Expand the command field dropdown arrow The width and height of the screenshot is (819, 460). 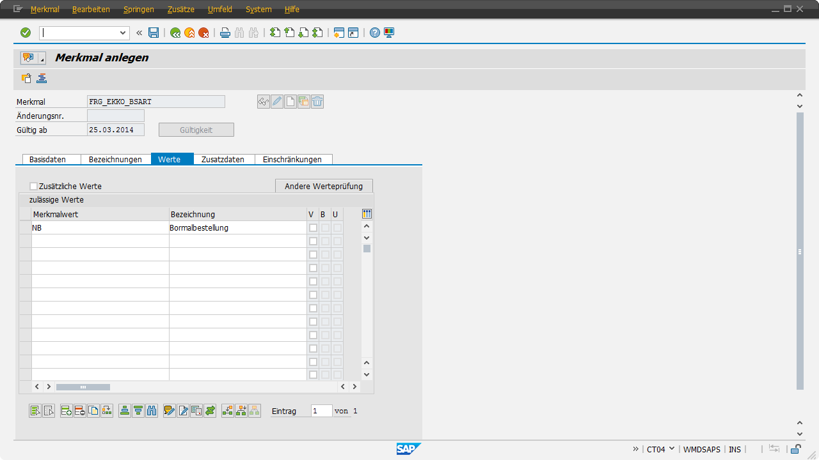coord(123,33)
